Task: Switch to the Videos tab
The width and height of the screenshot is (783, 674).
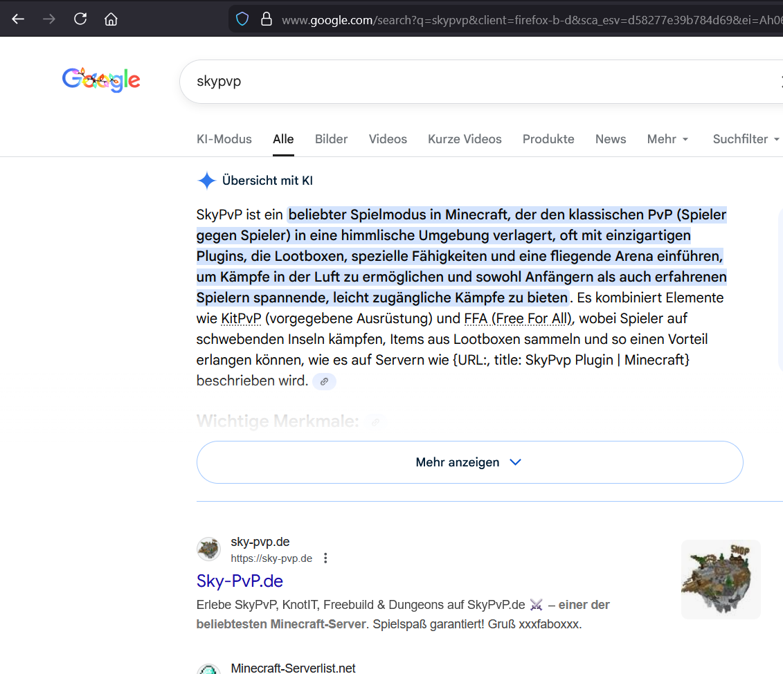Action: pos(388,139)
